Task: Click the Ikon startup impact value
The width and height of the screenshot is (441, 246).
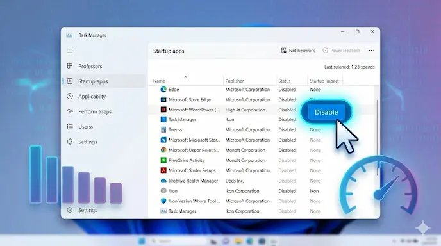Action: (314, 191)
